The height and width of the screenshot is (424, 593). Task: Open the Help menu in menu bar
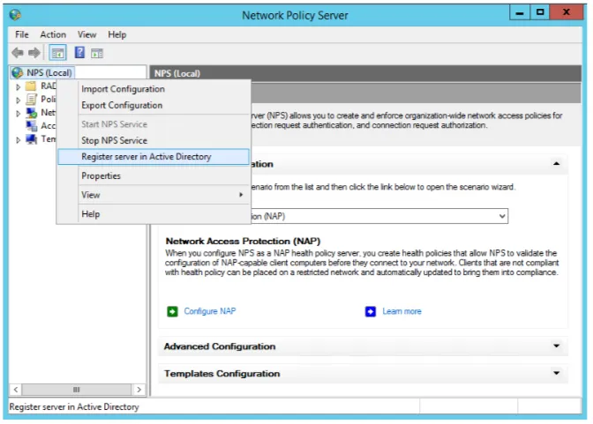pos(116,34)
